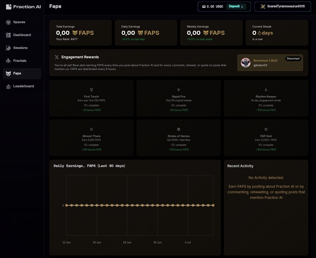Screen dimensions: 316x258
Task: Click the 18 Jun axis label
Action: [x=97, y=242]
